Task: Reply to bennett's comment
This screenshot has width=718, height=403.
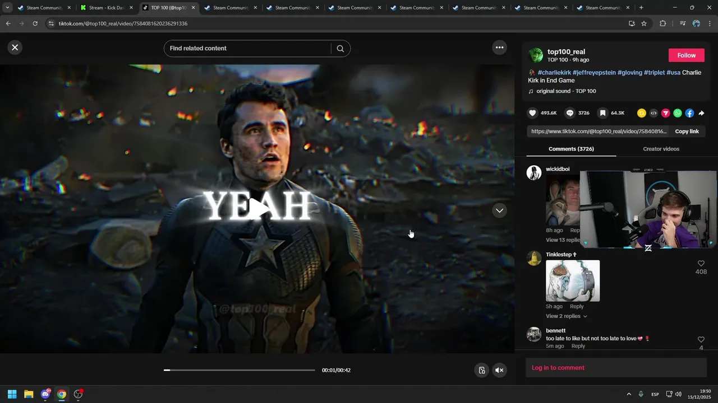Action: tap(578, 346)
